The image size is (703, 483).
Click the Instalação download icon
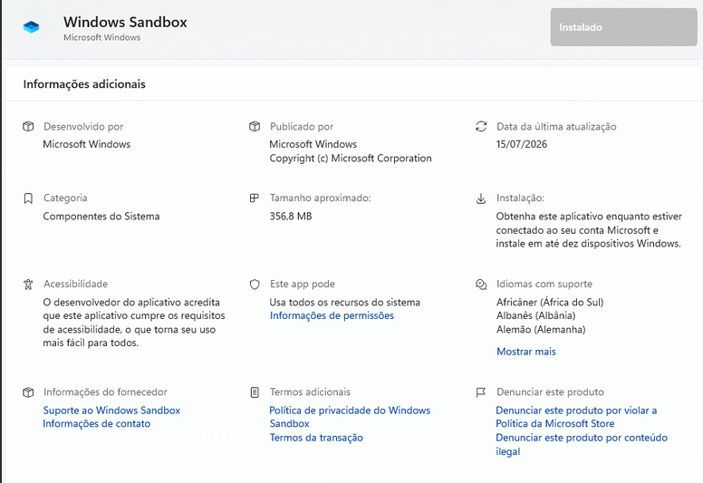tap(481, 198)
